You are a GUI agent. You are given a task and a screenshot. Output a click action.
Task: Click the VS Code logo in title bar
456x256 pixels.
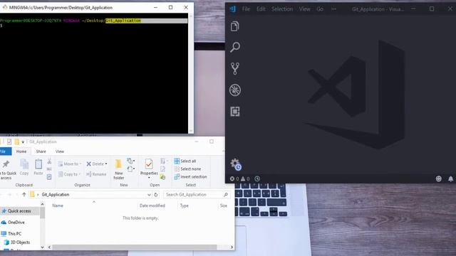click(233, 9)
